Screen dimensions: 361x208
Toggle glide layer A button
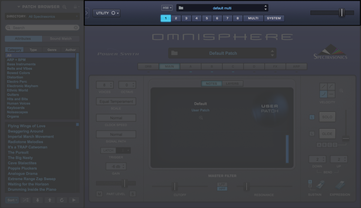pos(319,145)
